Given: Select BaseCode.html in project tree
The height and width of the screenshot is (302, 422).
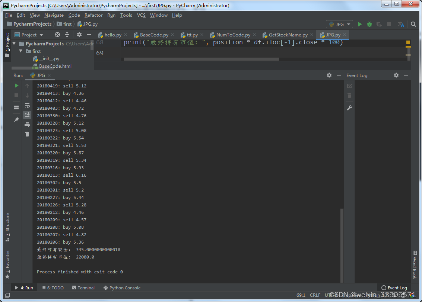Looking at the screenshot, I should point(52,66).
